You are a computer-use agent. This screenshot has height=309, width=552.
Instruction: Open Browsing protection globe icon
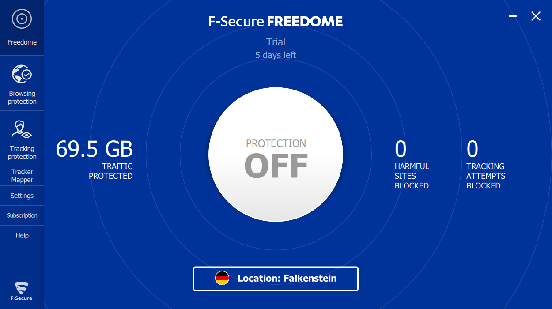(x=22, y=74)
